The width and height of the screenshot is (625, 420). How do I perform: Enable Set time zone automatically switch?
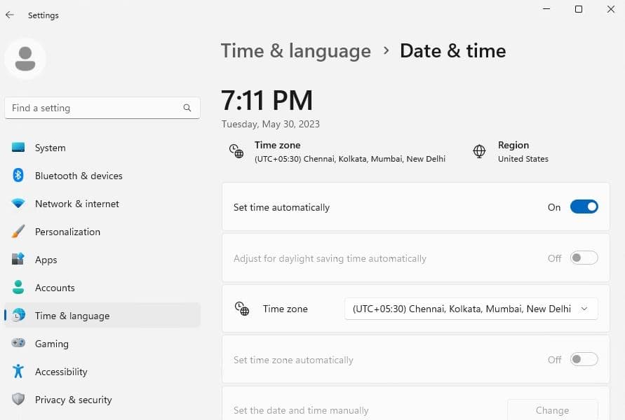pyautogui.click(x=584, y=360)
